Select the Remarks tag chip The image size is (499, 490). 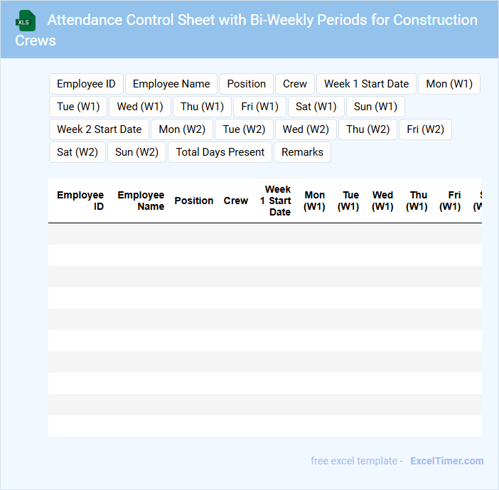[x=302, y=152]
